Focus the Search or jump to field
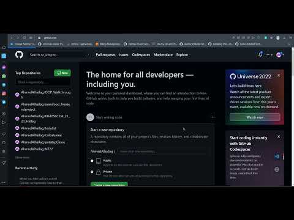The image size is (294, 220). click(x=58, y=55)
